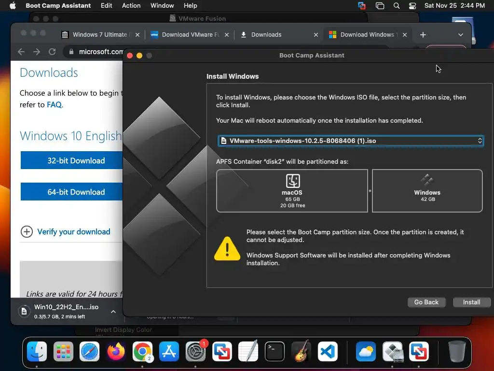The height and width of the screenshot is (371, 494).
Task: Select the Windows 42 GB partition box
Action: click(x=427, y=191)
